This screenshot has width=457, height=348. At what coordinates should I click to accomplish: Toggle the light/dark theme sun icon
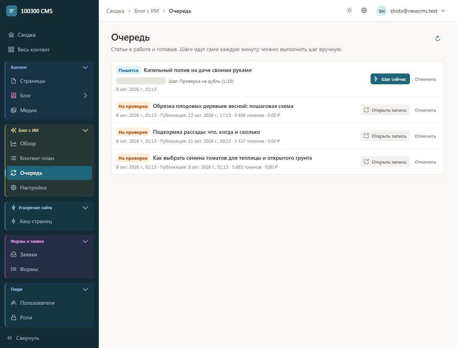point(349,11)
